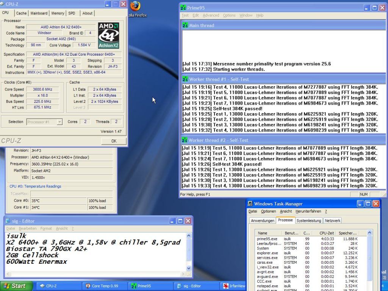
Task: Click the Core #0 temperature field 35°C
Action: coord(59,201)
